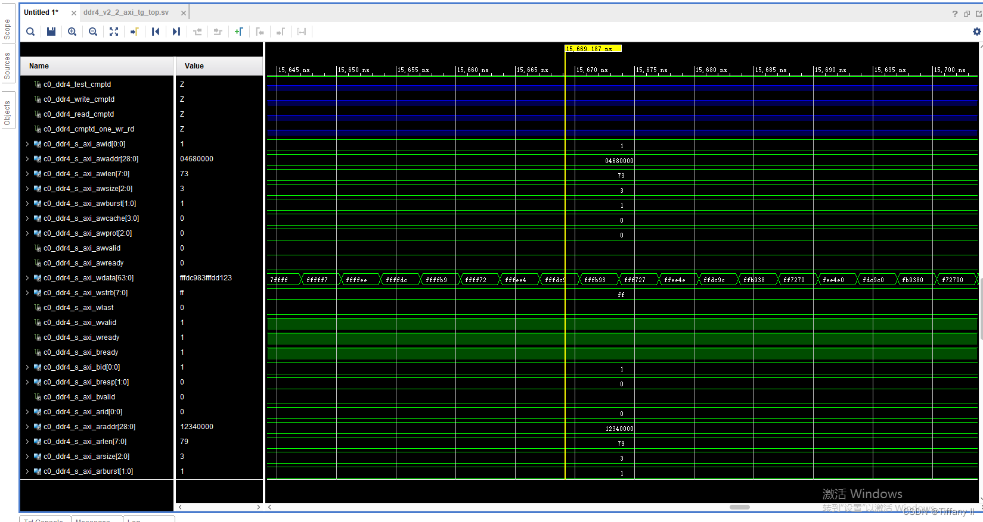This screenshot has width=983, height=522.
Task: Click the yellow cursor time label
Action: pos(593,49)
